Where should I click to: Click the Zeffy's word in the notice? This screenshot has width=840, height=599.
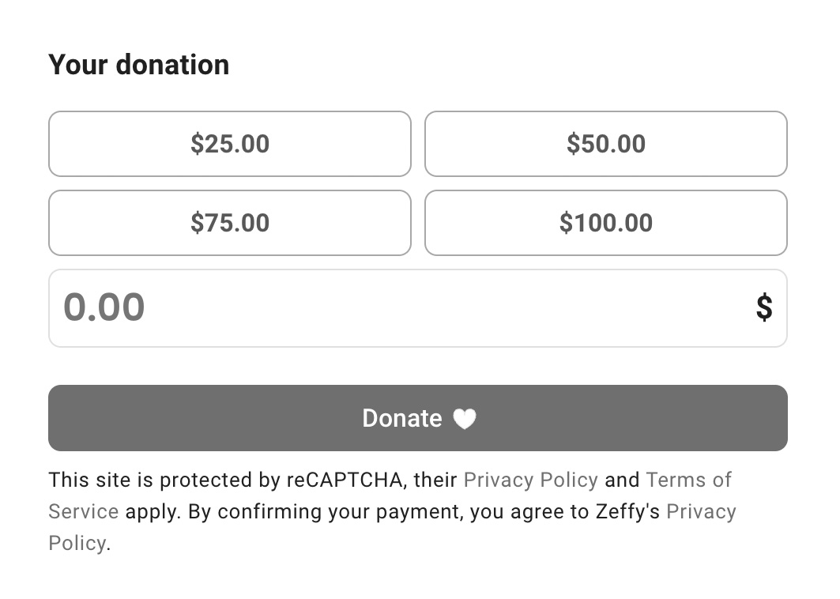pyautogui.click(x=628, y=511)
